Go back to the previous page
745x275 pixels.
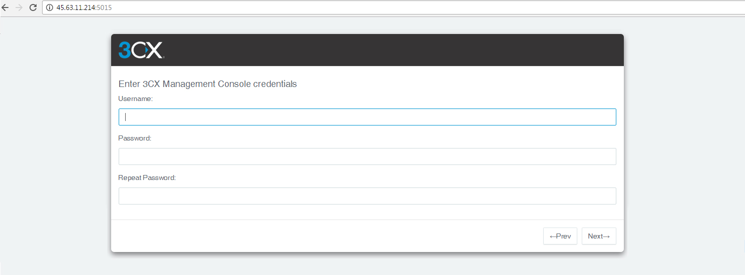(x=6, y=7)
